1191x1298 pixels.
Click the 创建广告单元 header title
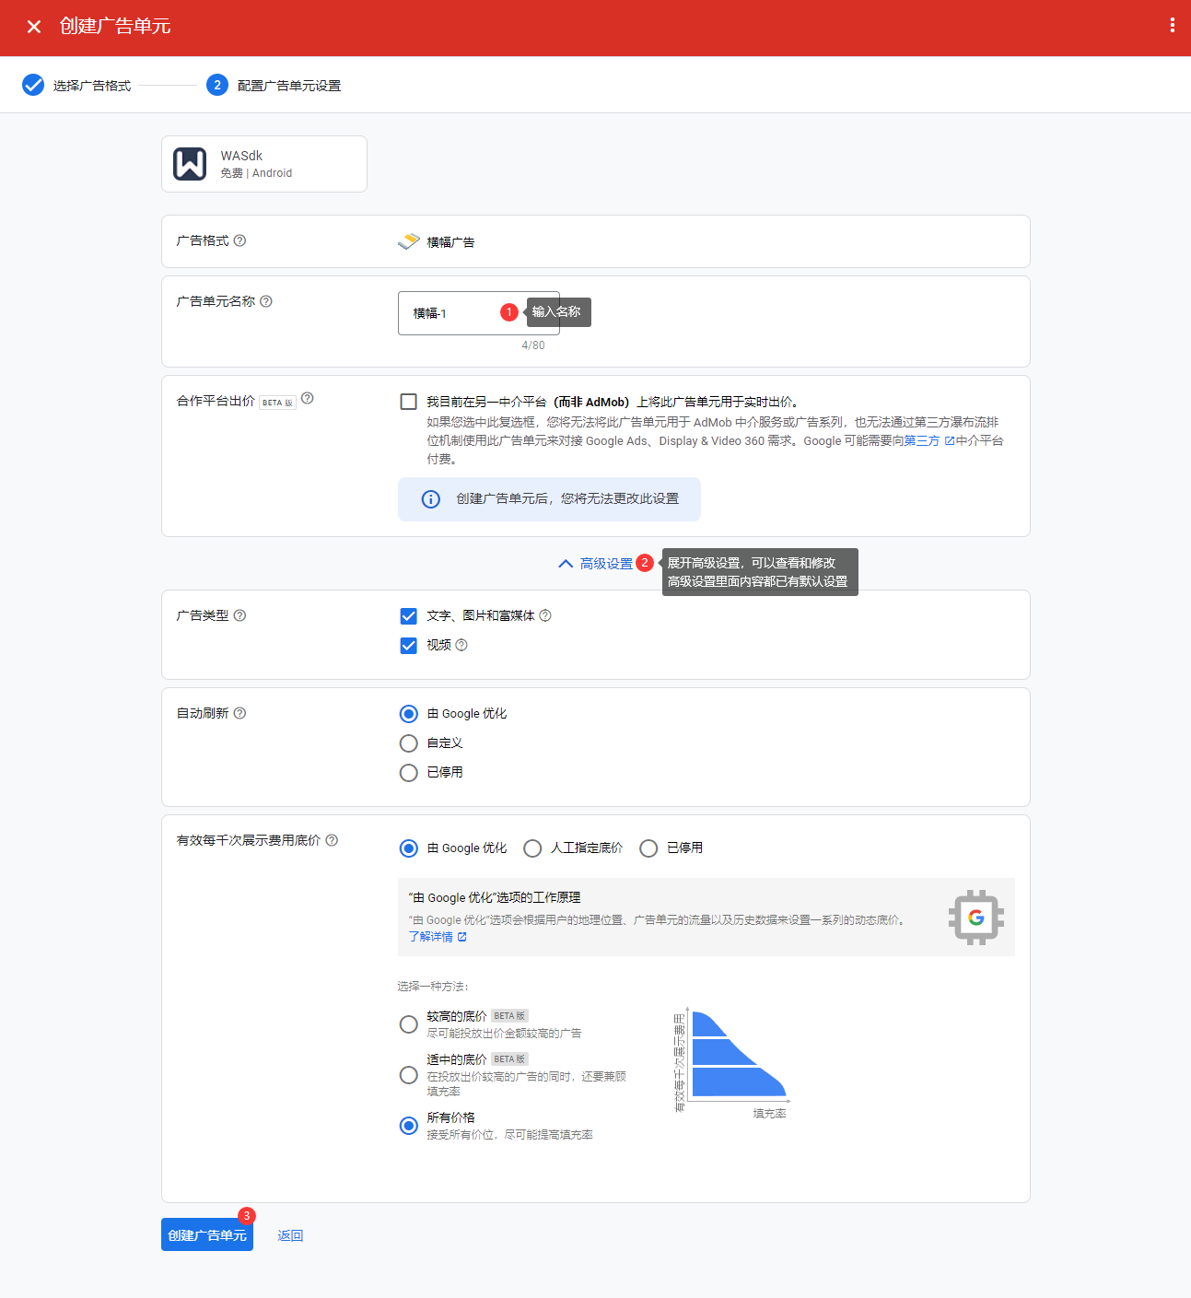tap(115, 26)
